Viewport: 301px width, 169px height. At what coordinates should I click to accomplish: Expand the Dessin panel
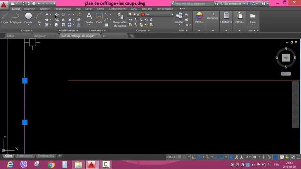27,31
